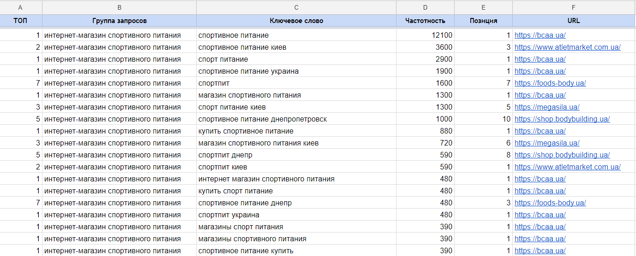The image size is (636, 256).
Task: Click the "Позиция" header cell
Action: 483,21
